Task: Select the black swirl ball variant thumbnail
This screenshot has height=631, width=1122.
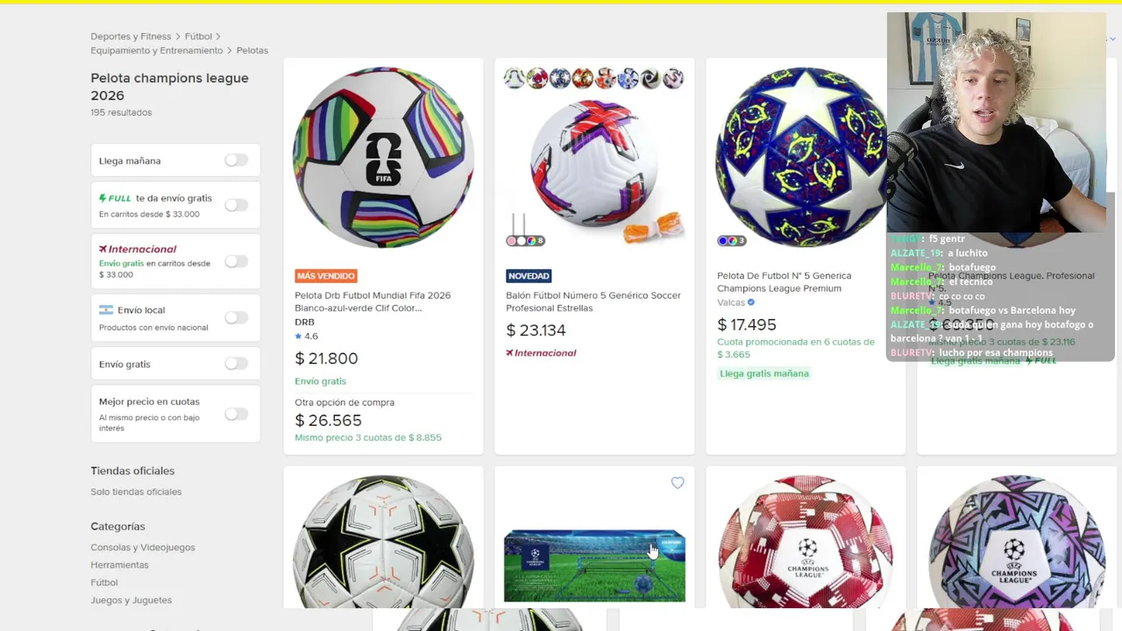Action: click(x=650, y=79)
